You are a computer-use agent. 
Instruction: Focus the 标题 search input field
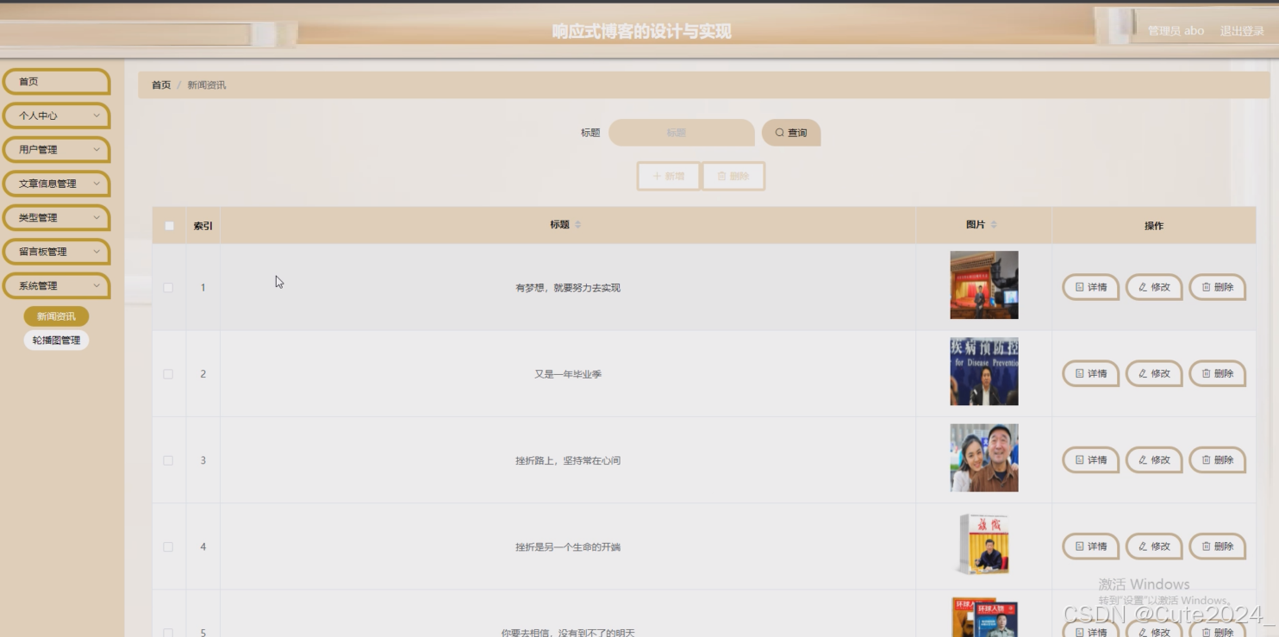681,133
